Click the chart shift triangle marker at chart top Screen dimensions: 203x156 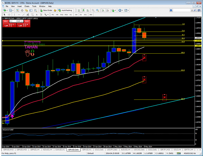tap(156, 18)
